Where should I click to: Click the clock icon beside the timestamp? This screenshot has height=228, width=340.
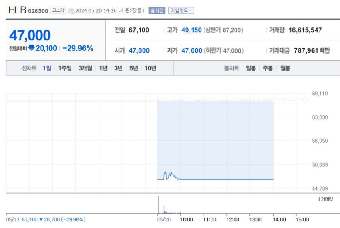click(x=71, y=10)
